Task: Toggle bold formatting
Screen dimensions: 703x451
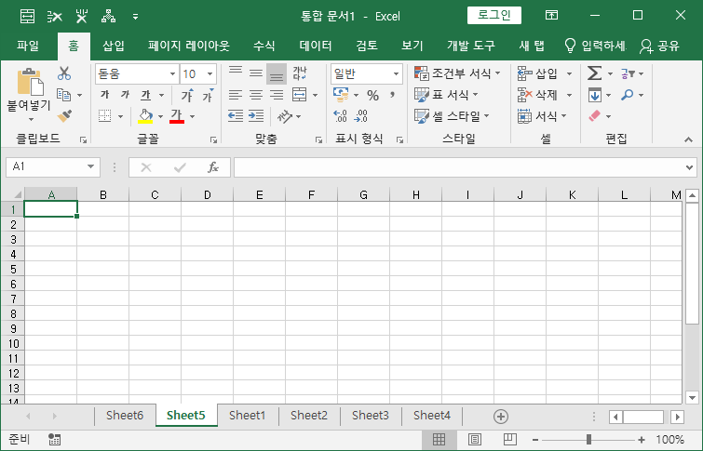Action: [105, 95]
